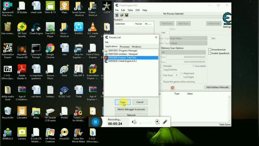Click the Network button
The height and width of the screenshot is (146, 259).
click(x=131, y=115)
